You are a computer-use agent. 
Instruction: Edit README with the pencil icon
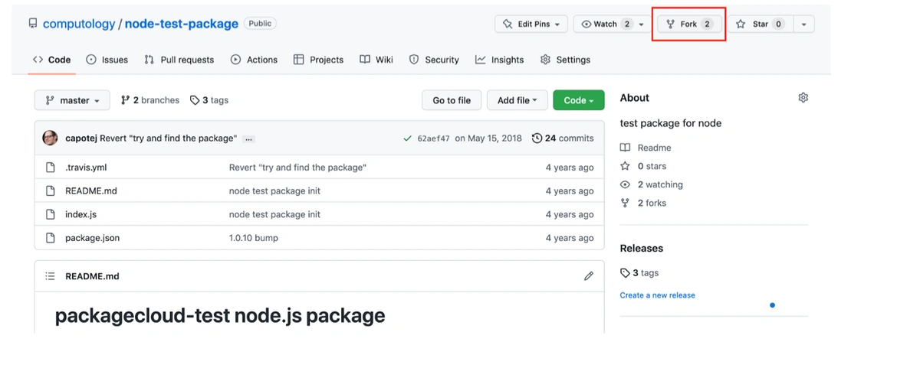[589, 276]
